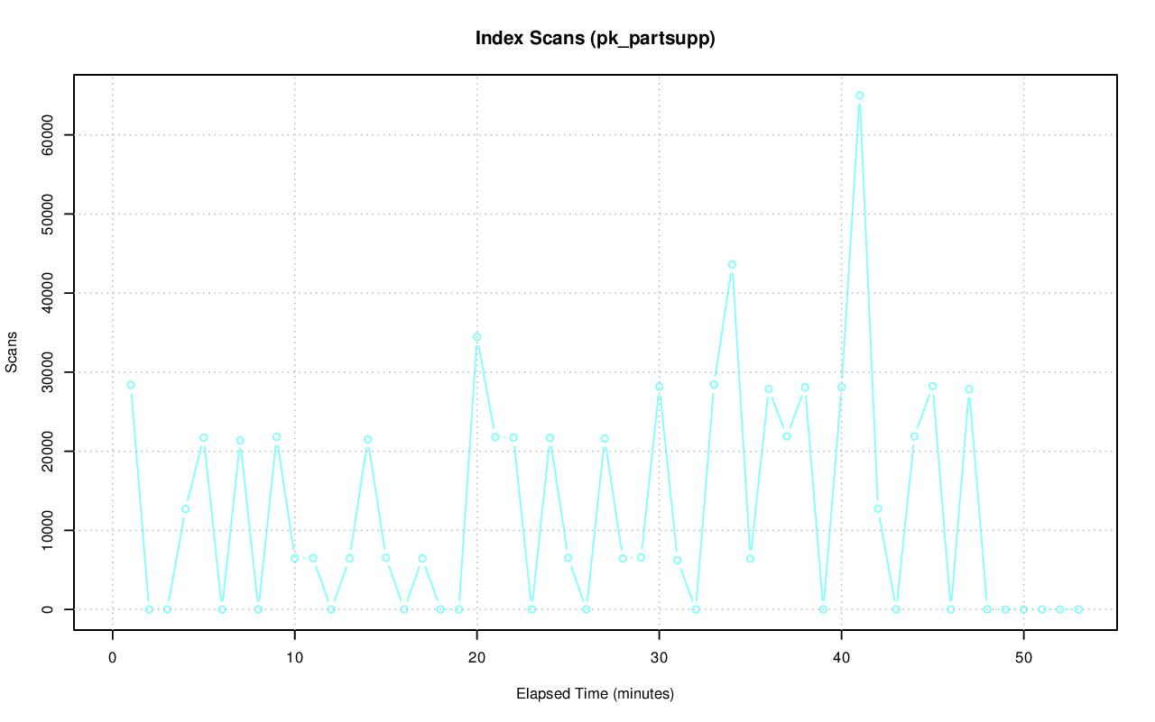Select the 10000 y-axis tick label

(48, 530)
